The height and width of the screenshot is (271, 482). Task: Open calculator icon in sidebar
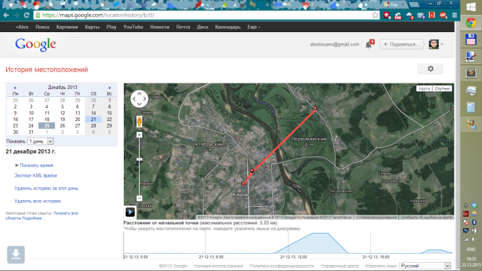click(471, 107)
